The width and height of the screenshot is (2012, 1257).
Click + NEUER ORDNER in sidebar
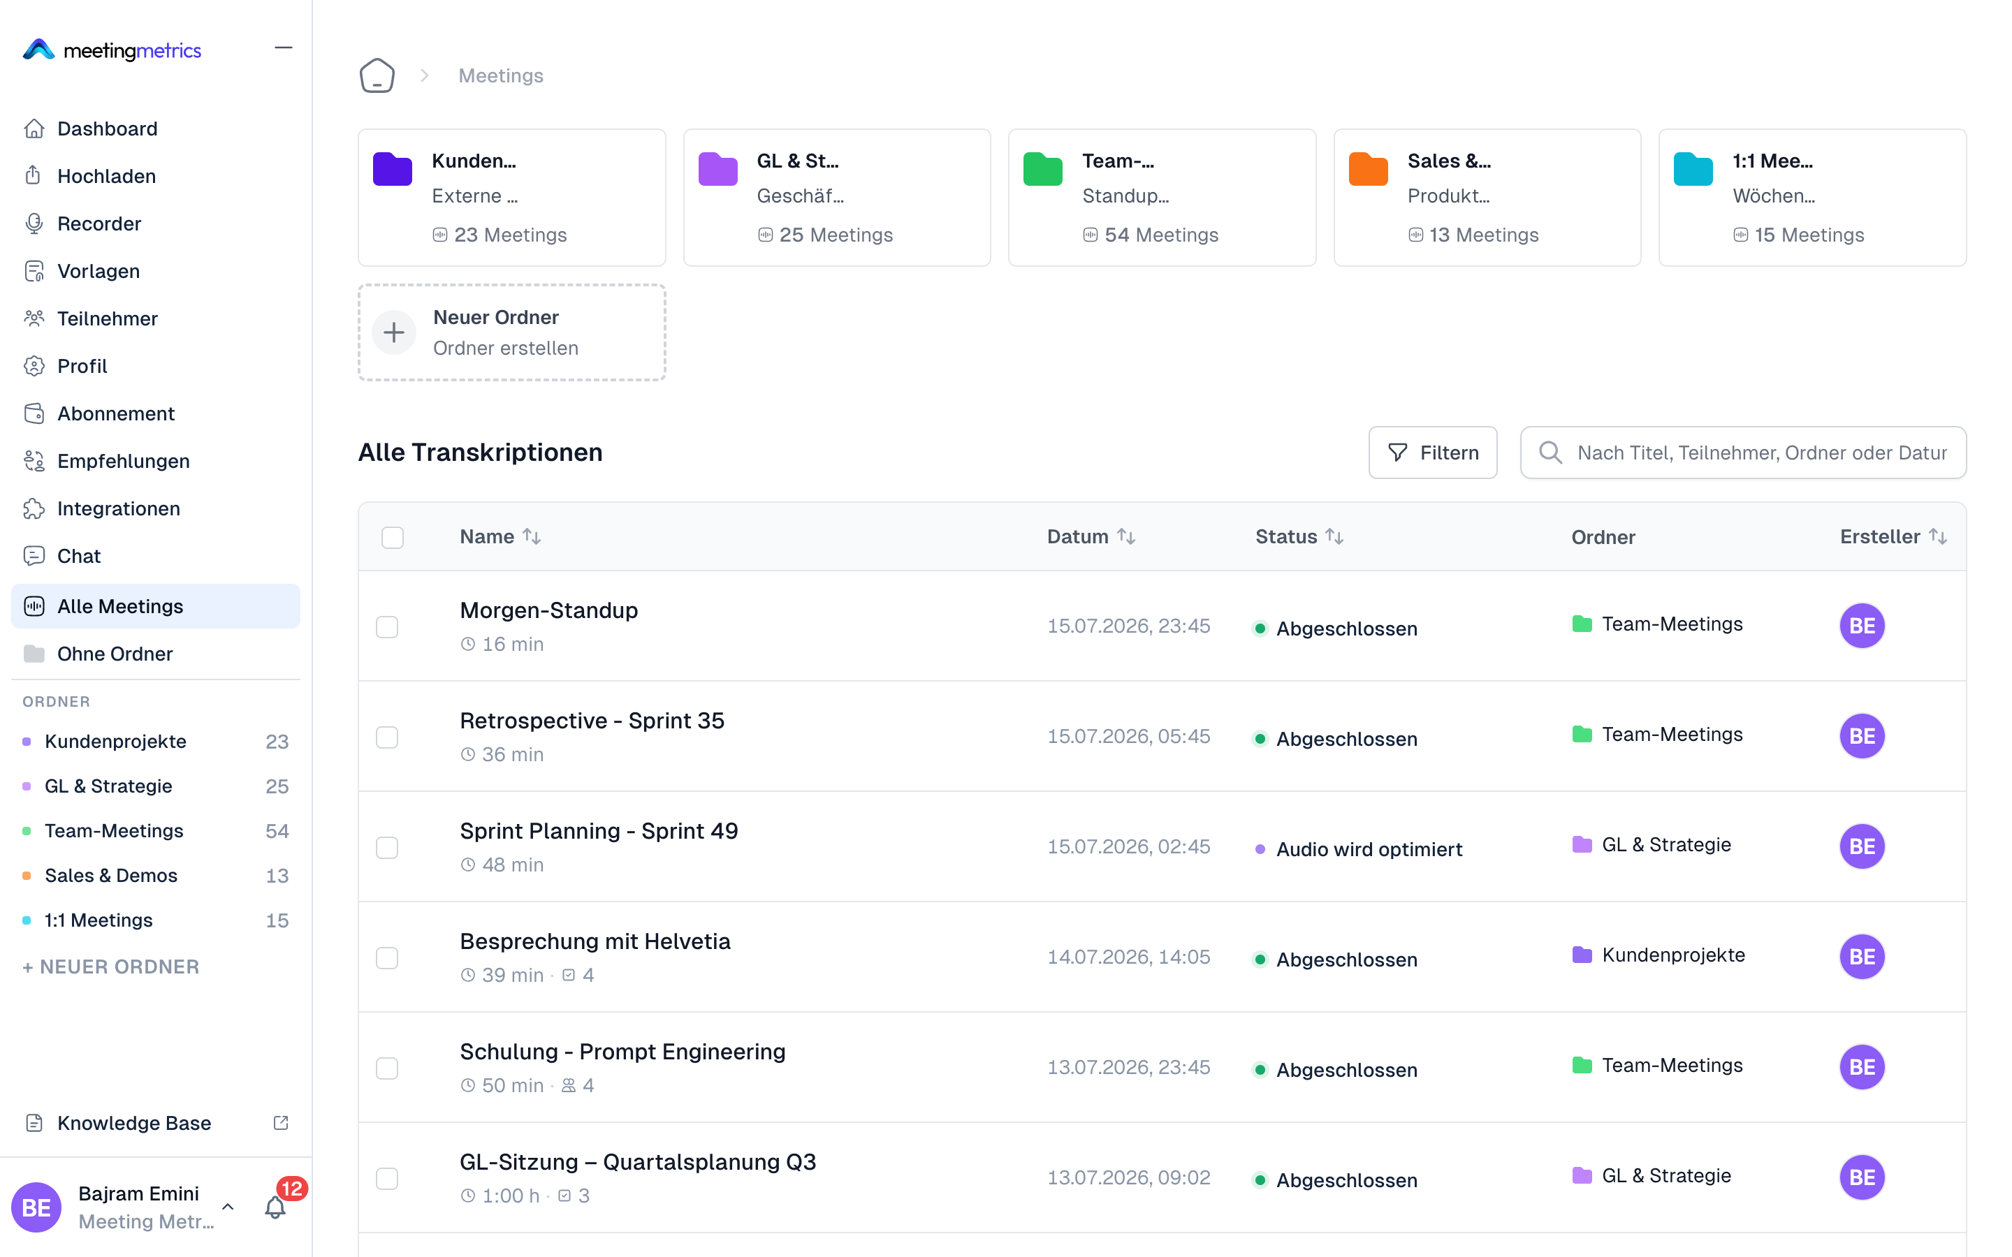[110, 966]
